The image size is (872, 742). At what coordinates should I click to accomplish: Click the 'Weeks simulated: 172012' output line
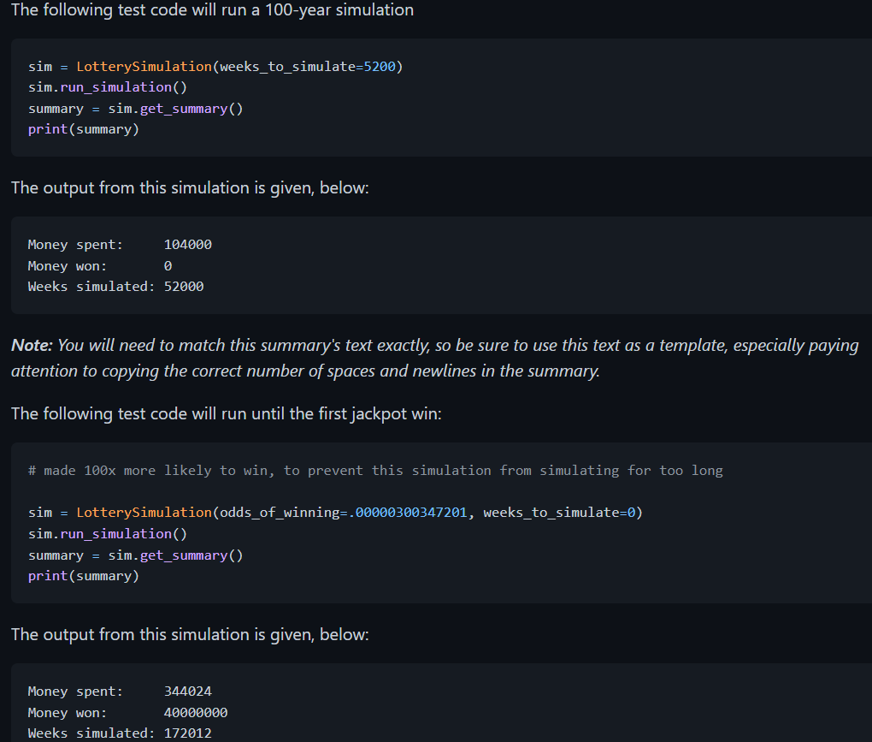120,733
